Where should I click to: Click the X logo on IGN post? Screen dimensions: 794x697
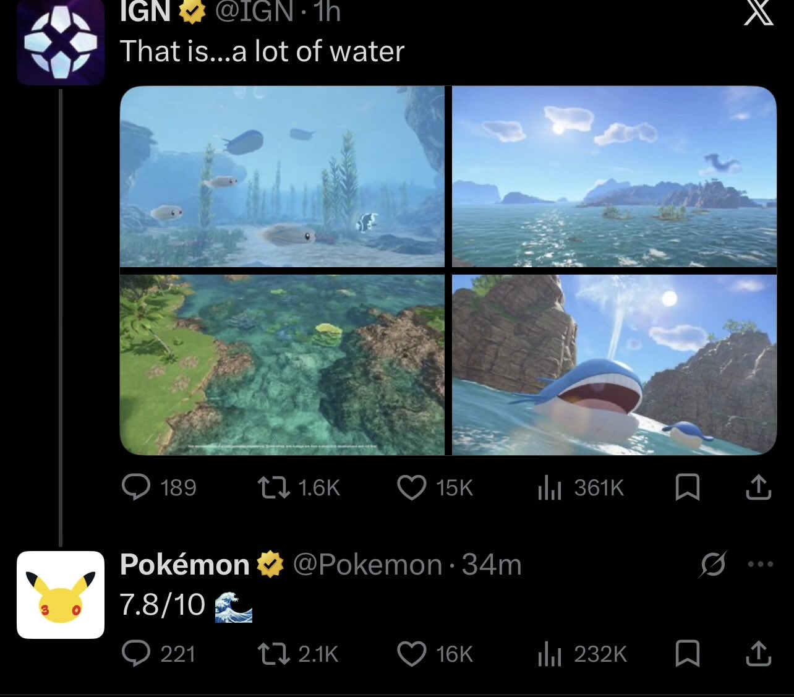tap(758, 12)
